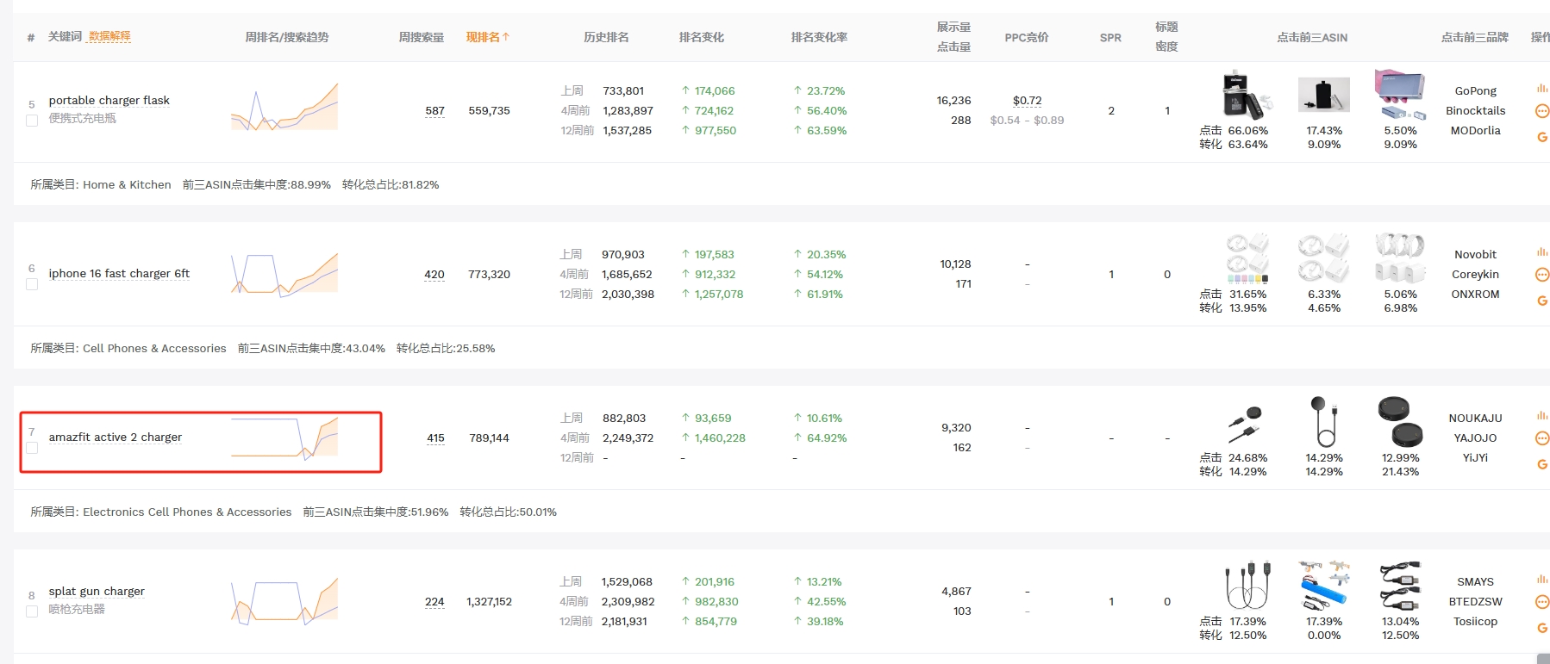Open the more options icon for amazfit active 2 charger

[1542, 438]
